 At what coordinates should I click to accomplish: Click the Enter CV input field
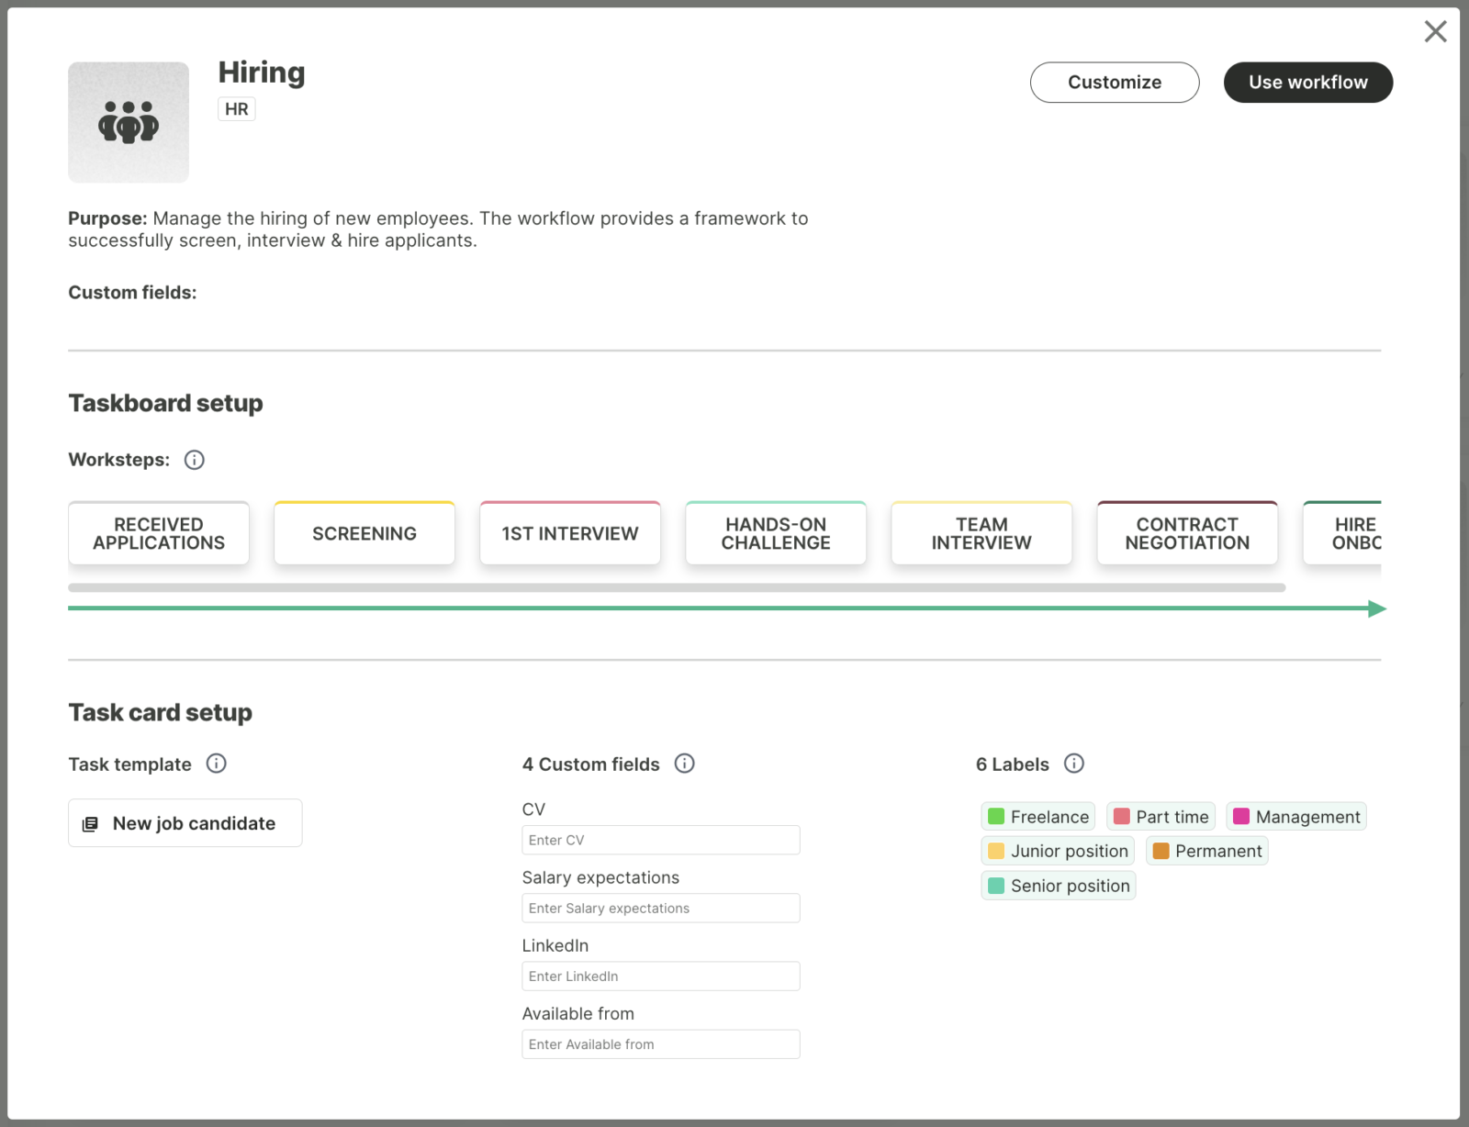click(660, 840)
